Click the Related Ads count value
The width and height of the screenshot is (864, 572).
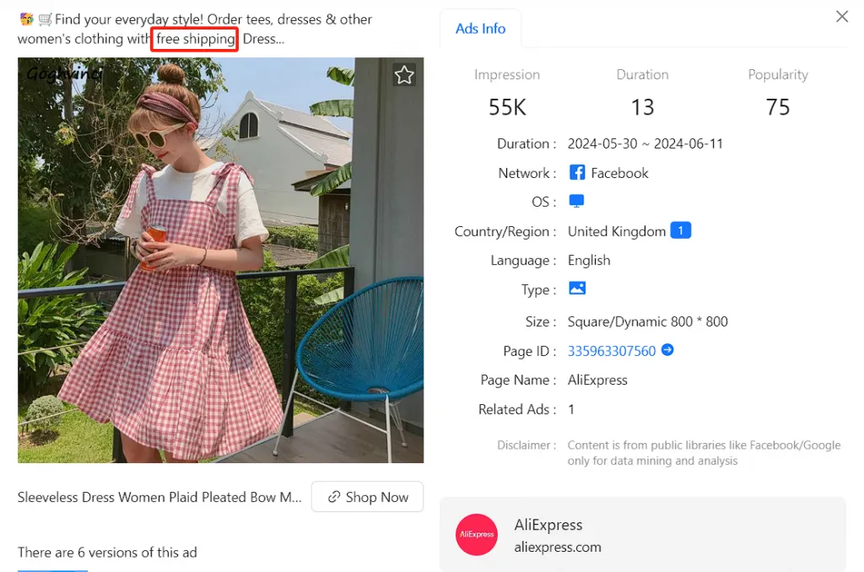[571, 409]
